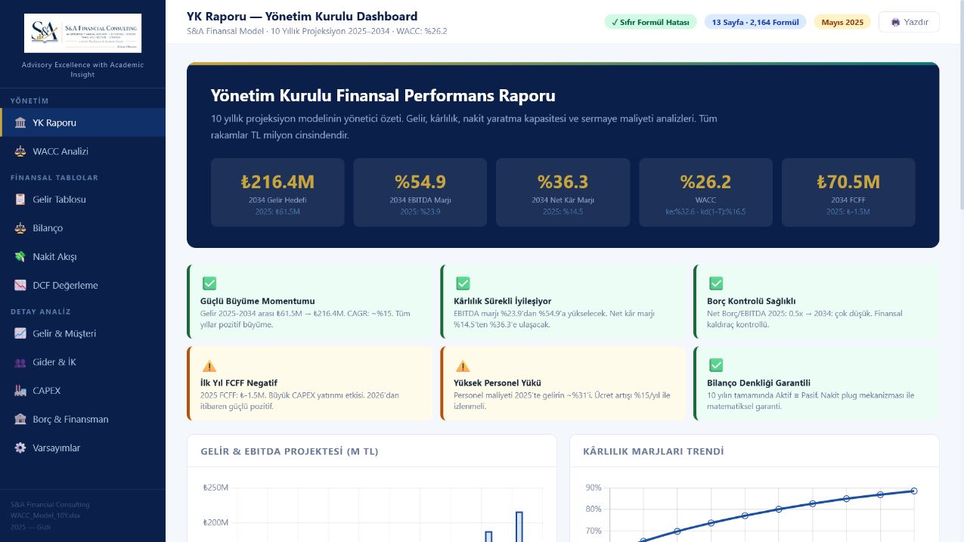This screenshot has height=542, width=964.
Task: Click the bank icon beside YK Raporu
Action: click(20, 122)
